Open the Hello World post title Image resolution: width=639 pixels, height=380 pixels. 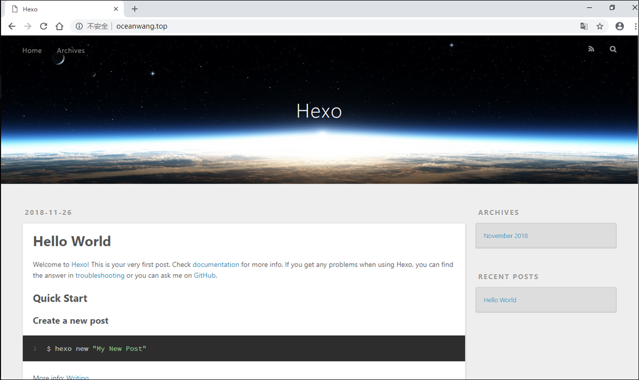point(72,241)
